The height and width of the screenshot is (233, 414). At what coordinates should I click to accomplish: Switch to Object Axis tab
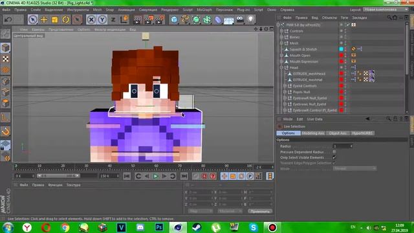(x=338, y=133)
